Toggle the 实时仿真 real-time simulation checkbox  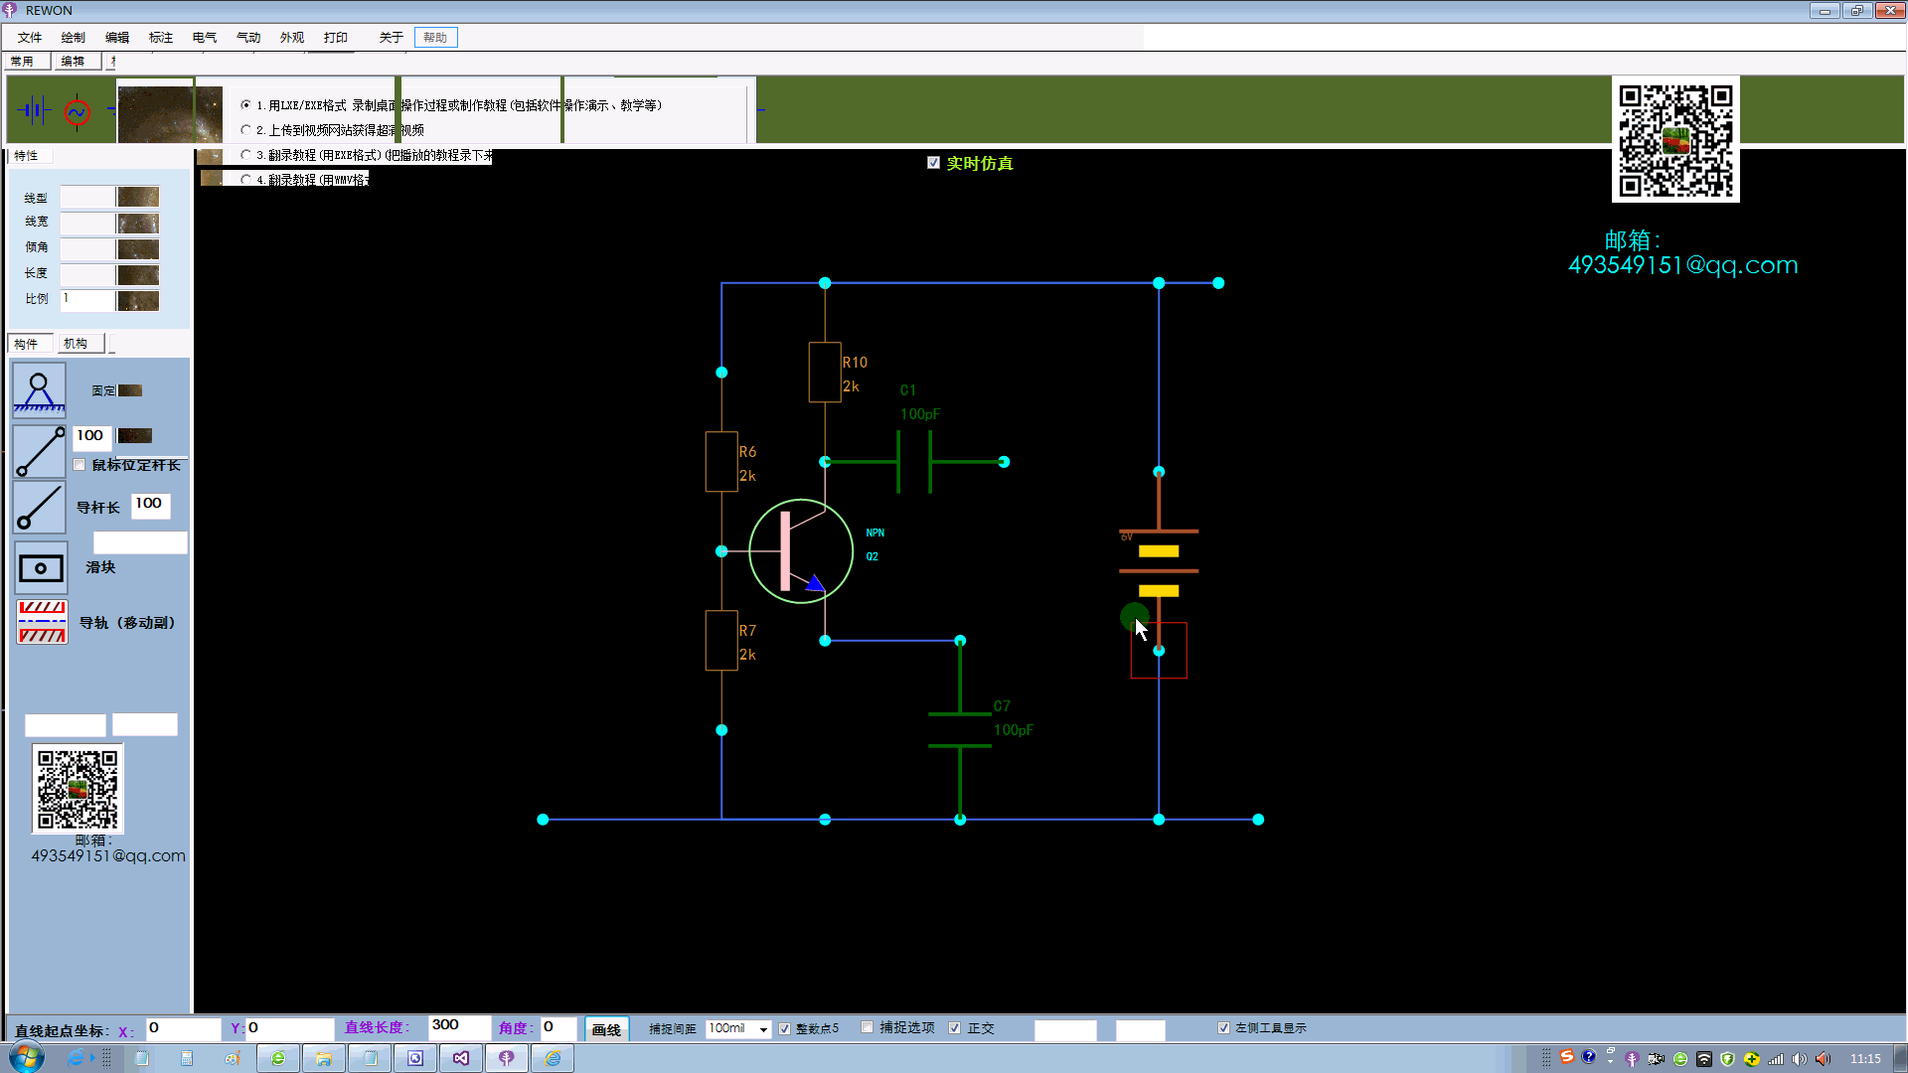(933, 163)
